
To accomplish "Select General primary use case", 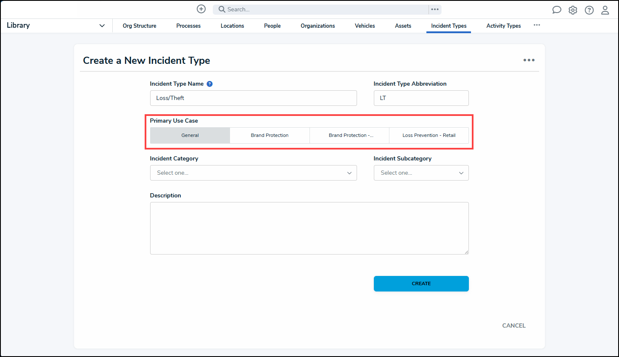I will click(x=190, y=135).
